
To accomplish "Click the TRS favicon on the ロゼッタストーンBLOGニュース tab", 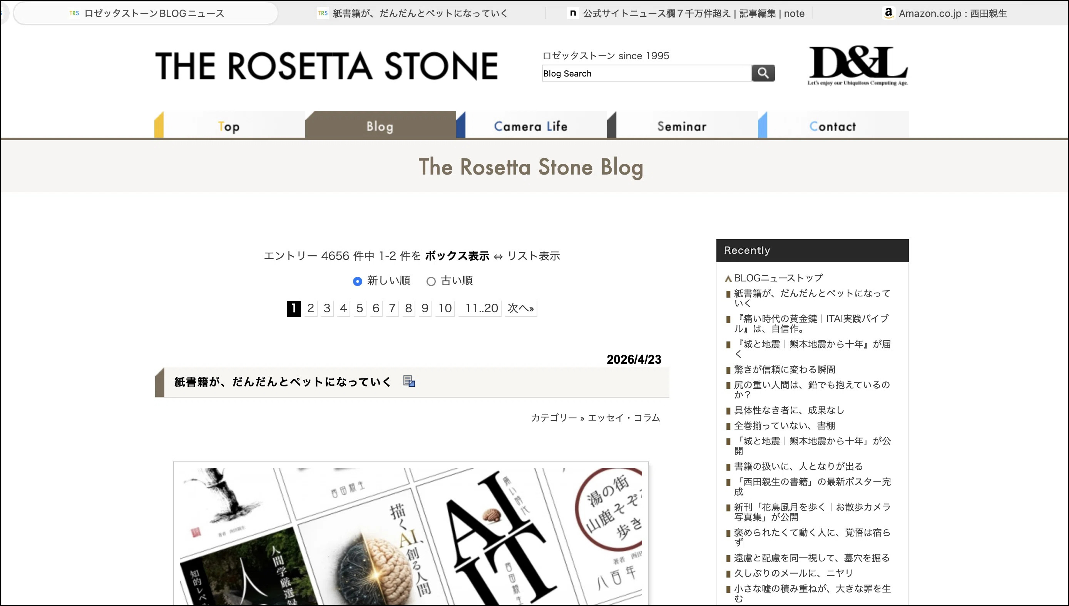I will (x=74, y=13).
